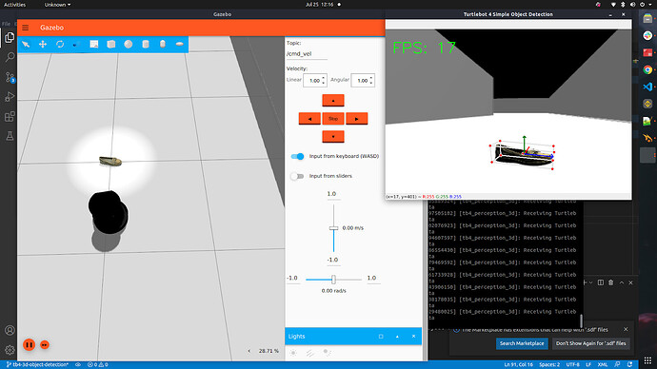Click the forward arrow teleop button

[333, 101]
